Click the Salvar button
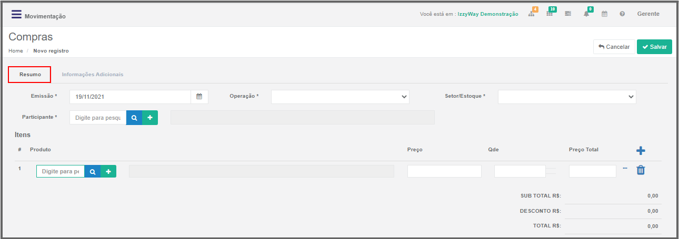 click(x=654, y=47)
